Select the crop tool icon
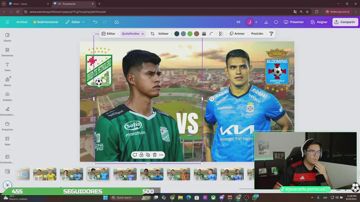Screen dimensions: 360x202 point(152,34)
